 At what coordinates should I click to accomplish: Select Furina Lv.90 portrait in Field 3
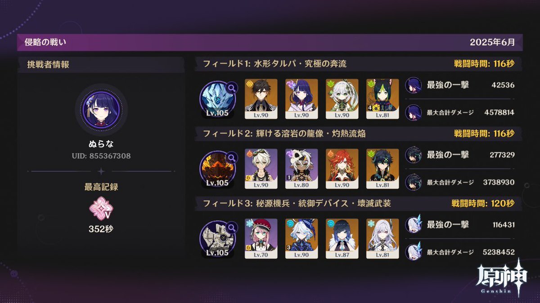[x=301, y=238]
